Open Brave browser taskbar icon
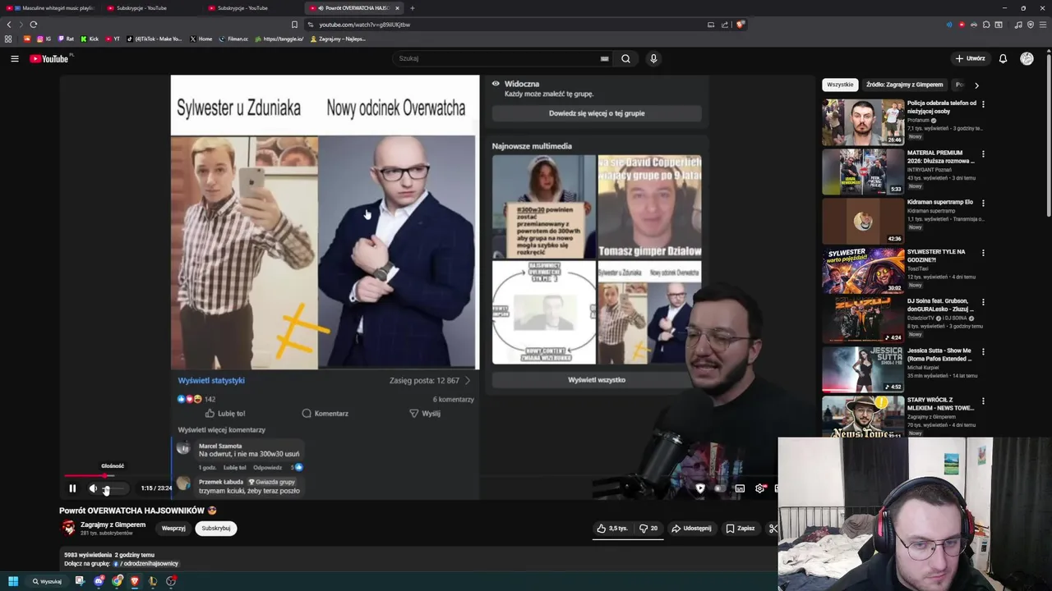The image size is (1052, 591). click(x=135, y=581)
